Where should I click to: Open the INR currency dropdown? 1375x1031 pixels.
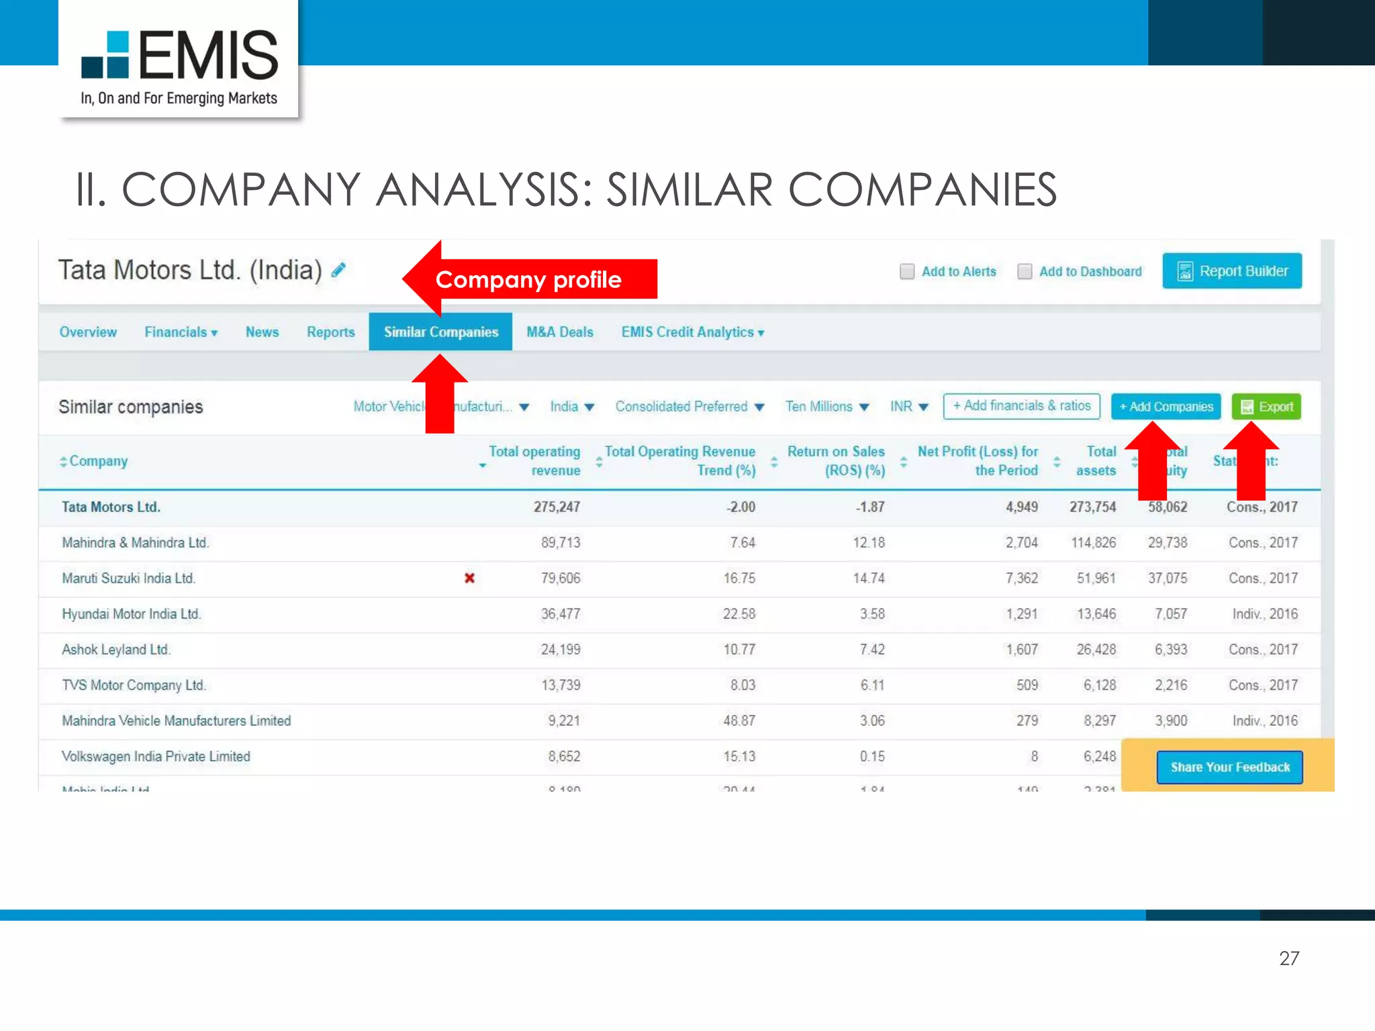[909, 407]
